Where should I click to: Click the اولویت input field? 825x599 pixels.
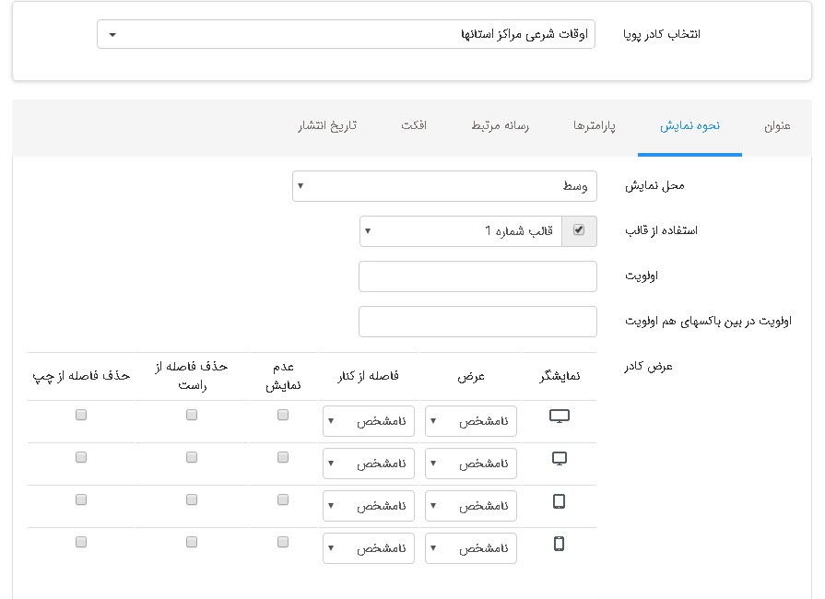(x=477, y=276)
